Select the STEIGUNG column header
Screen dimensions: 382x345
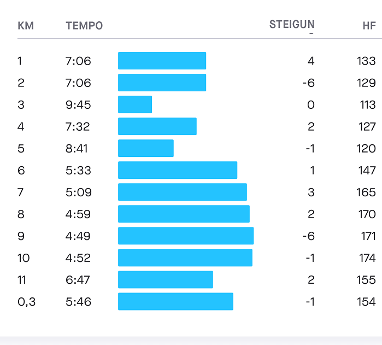(x=292, y=25)
